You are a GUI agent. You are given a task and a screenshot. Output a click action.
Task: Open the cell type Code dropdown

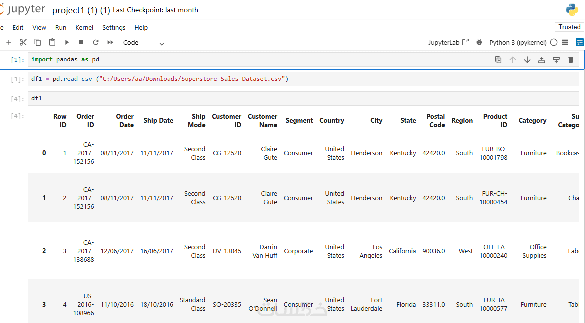[x=143, y=43]
